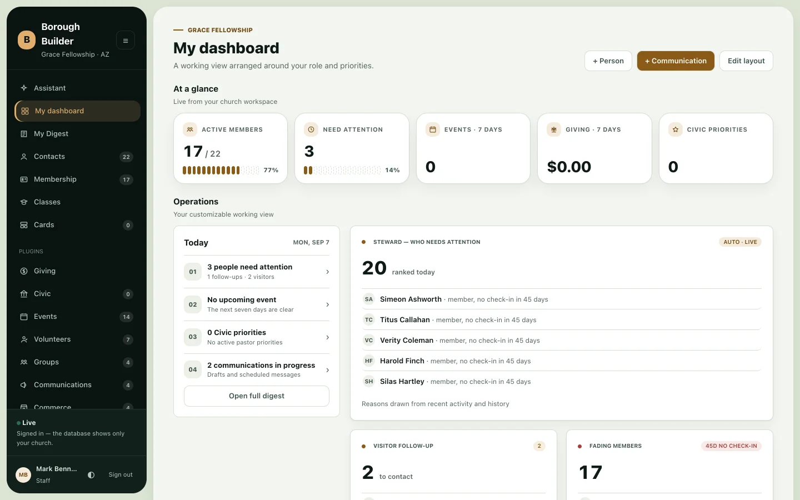Click the Classes graduation cap icon
800x500 pixels.
click(24, 202)
